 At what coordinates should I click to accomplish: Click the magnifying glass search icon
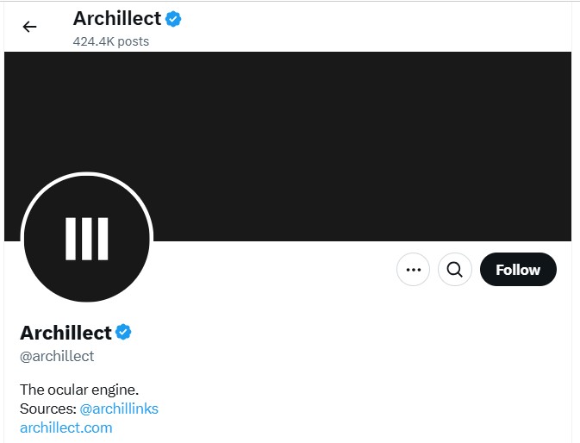click(454, 270)
